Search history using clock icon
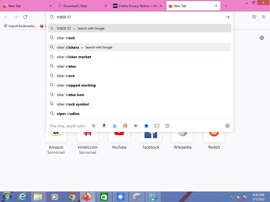The width and height of the screenshot is (270, 202). coord(167,126)
